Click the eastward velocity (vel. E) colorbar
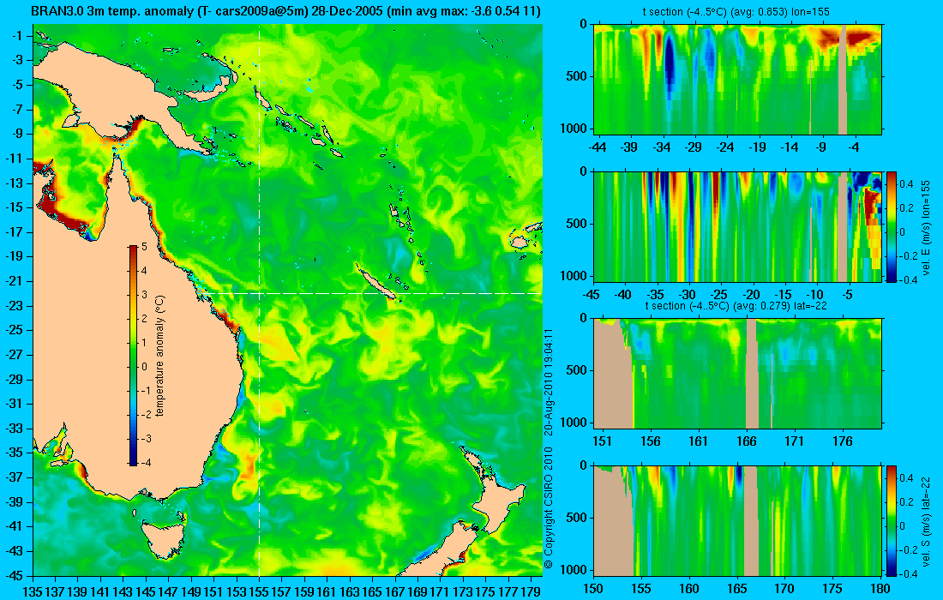 892,226
